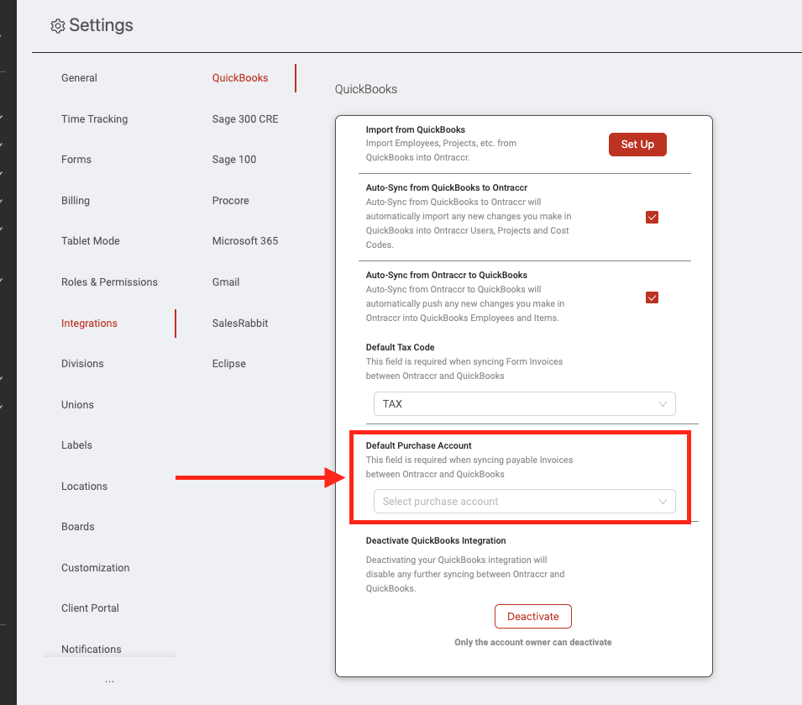Open the Microsoft 365 integration
The width and height of the screenshot is (802, 705).
coord(245,241)
